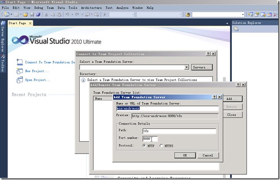Click the Start Debugging play icon
Image resolution: width=280 pixels, height=180 pixels.
(x=105, y=15)
